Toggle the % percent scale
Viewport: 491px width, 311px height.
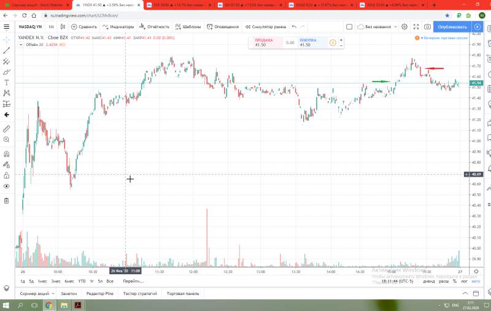point(454,281)
